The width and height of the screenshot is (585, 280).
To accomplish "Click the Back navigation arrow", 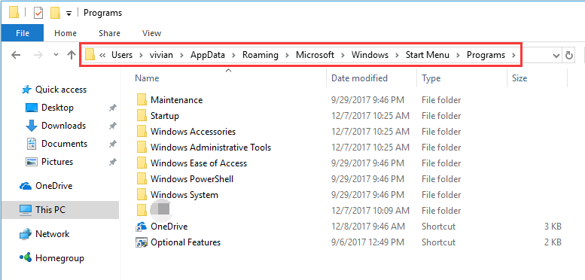I will tap(16, 55).
